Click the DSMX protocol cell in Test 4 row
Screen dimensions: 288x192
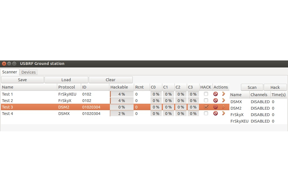(64, 114)
